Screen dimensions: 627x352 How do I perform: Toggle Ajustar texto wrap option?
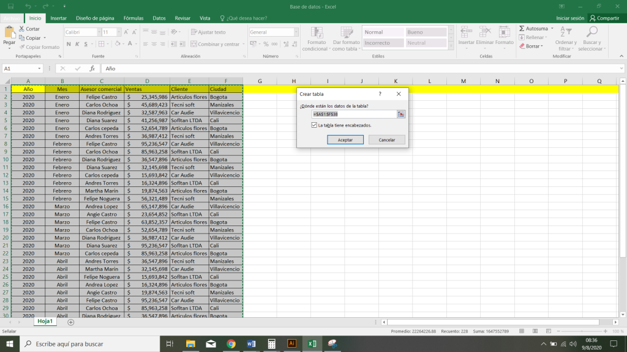208,32
